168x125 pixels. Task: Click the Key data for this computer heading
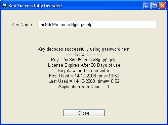(x=84, y=71)
